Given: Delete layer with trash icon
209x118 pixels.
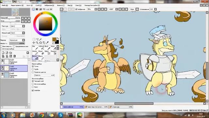Looking at the screenshot, I should [14, 56].
